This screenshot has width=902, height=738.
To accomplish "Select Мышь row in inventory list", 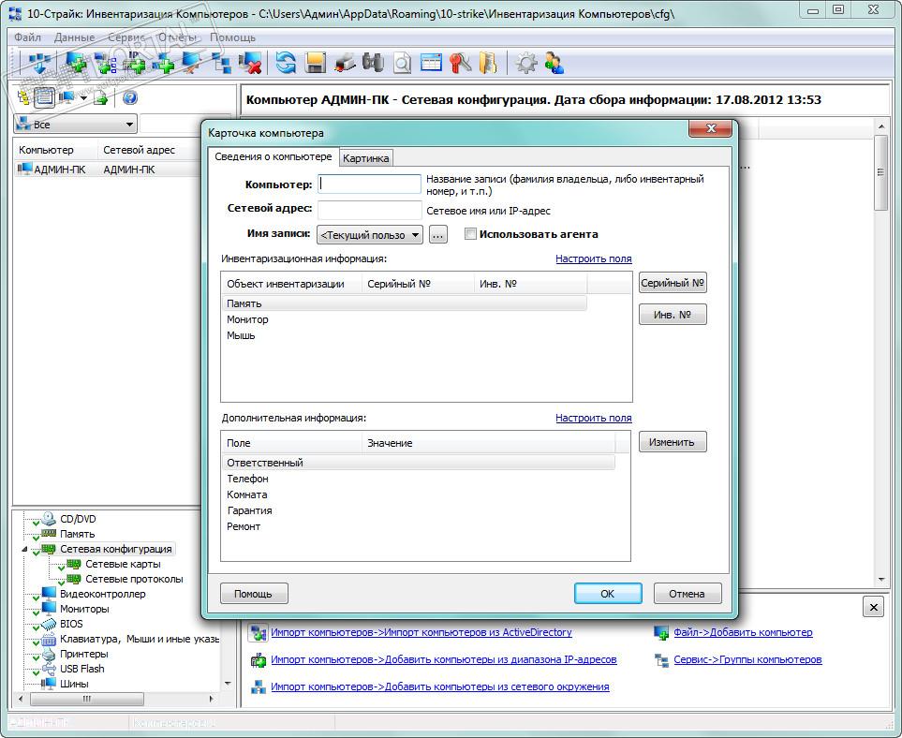I will [405, 336].
